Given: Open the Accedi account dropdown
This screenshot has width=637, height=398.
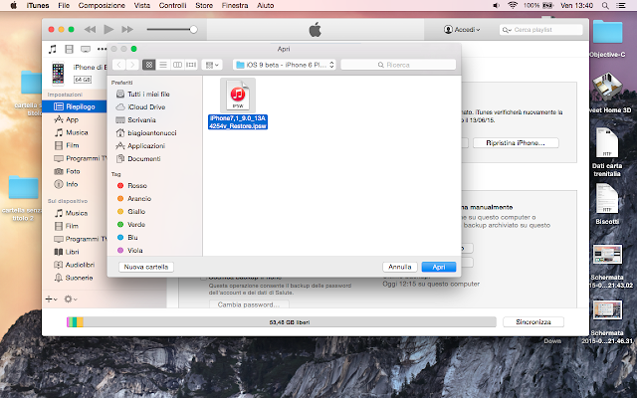Looking at the screenshot, I should [462, 30].
